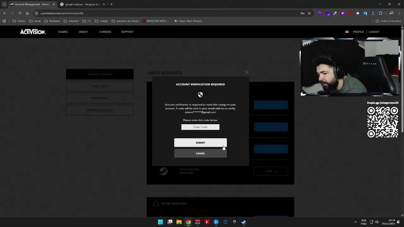Click the download-style blue extension icon
The image size is (404, 227).
(x=373, y=13)
